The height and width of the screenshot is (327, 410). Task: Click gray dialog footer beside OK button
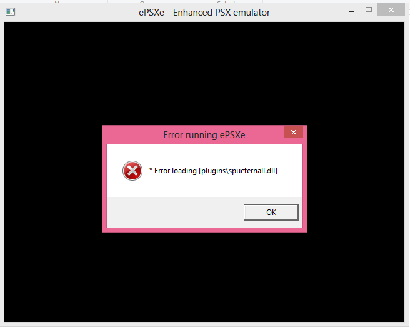175,212
